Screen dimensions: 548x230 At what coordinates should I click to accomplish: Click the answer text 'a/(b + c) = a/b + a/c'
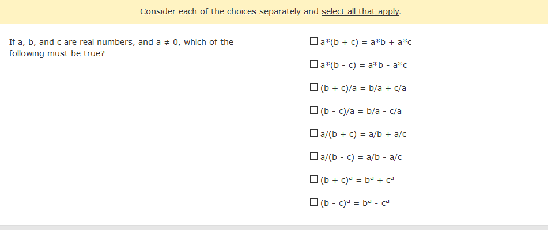tap(363, 134)
